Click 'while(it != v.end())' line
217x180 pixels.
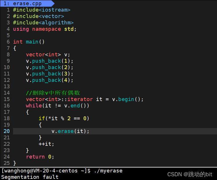point(57,106)
